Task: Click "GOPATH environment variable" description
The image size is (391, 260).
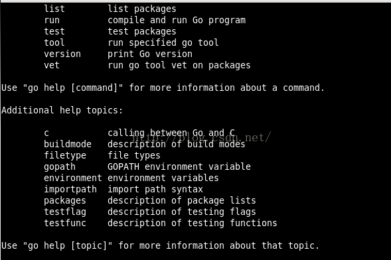Action: 179,167
